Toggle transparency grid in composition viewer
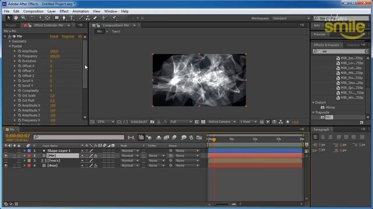The width and height of the screenshot is (373, 209). [x=203, y=122]
